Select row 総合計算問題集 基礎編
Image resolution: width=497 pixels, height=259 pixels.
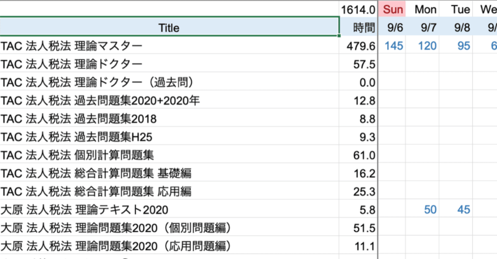(x=169, y=173)
